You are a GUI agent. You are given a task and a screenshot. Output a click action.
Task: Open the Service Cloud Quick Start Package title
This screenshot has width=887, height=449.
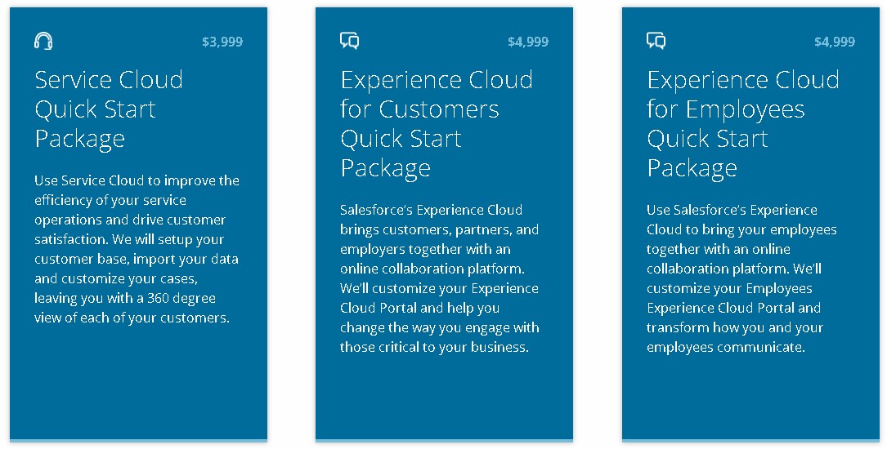[x=109, y=109]
